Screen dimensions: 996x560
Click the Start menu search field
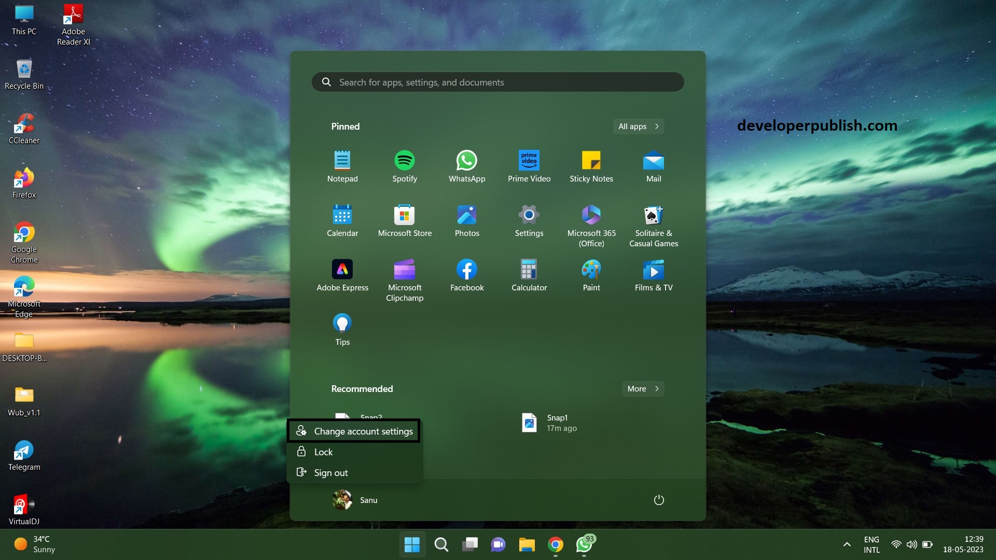tap(497, 82)
